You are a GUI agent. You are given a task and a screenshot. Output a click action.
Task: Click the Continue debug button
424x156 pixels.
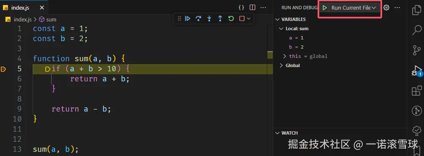187,18
